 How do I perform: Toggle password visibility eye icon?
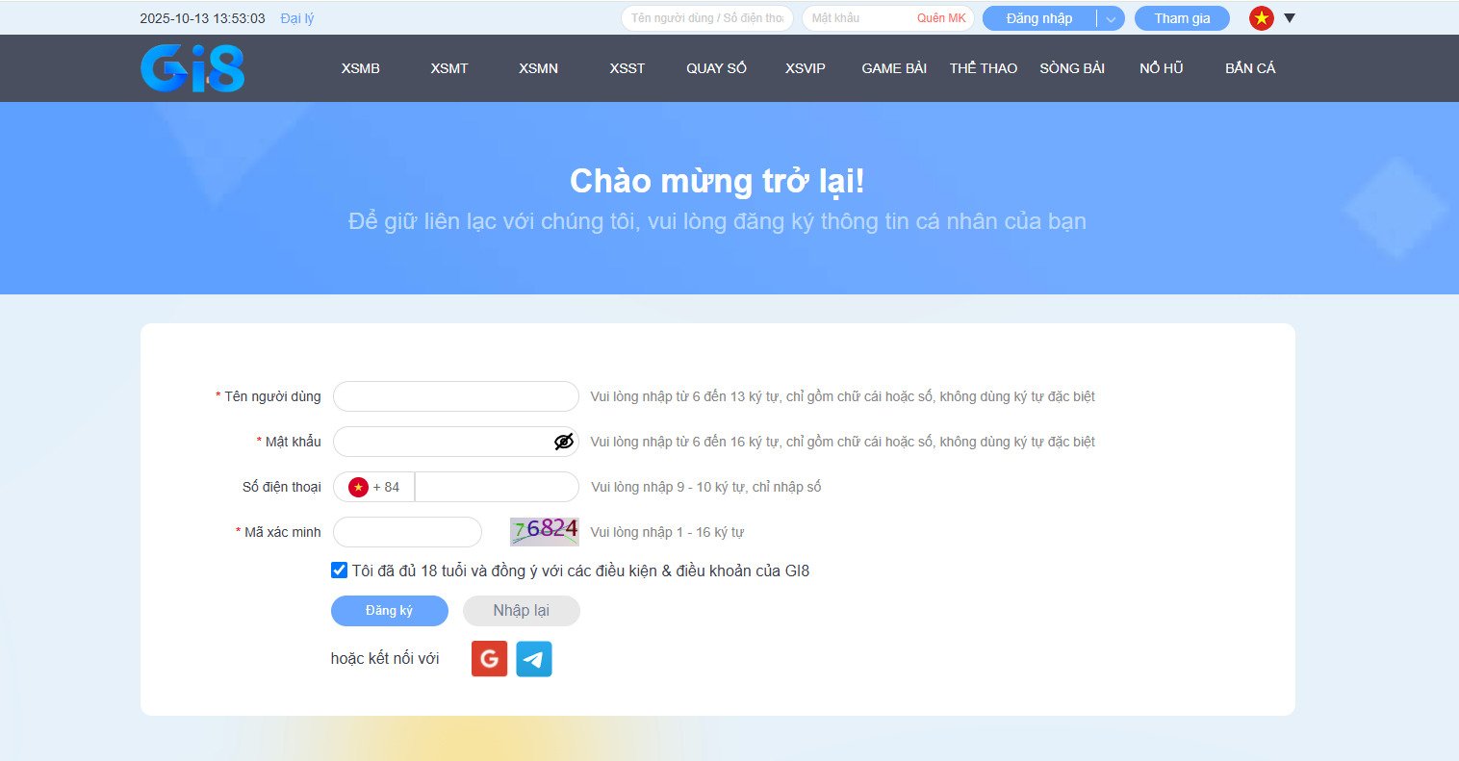point(563,442)
